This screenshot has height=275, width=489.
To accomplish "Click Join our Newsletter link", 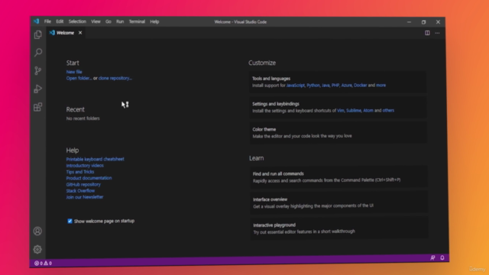I will tap(85, 197).
